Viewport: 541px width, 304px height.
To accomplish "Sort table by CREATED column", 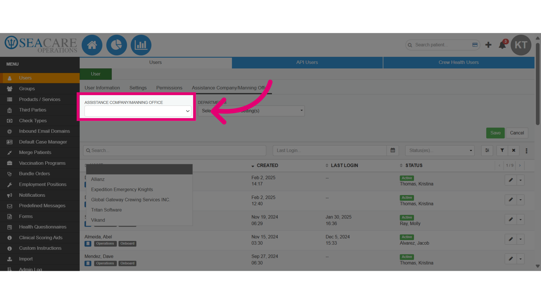I will tap(265, 166).
